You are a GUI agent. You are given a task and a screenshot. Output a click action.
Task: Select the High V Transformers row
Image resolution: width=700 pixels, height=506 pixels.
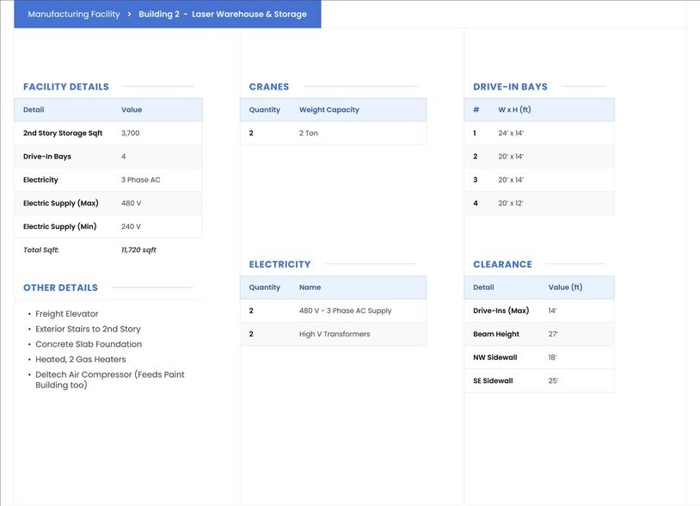pyautogui.click(x=333, y=334)
